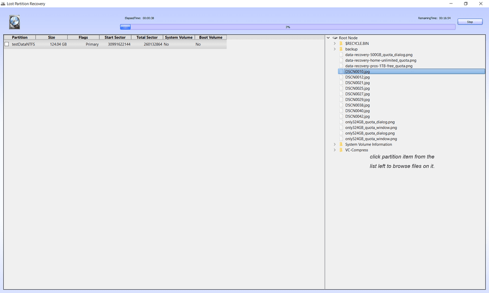Click total sector value 260132864

(x=153, y=45)
